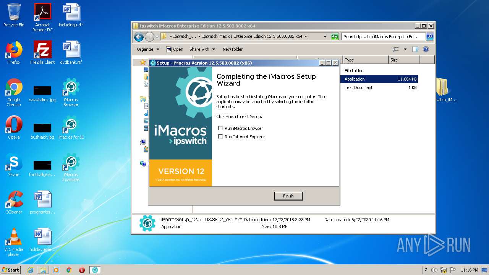
Task: Launch Internet Explorer from taskbar
Action: tap(30, 270)
